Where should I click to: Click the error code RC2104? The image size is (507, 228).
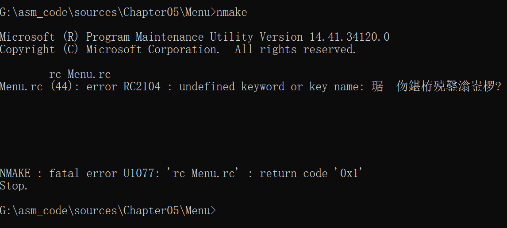[x=142, y=86]
